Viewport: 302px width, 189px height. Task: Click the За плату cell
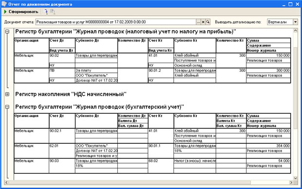(x=96, y=70)
